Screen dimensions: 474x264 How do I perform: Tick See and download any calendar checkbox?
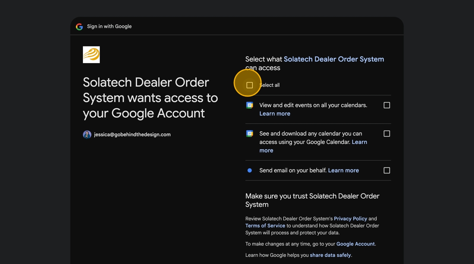coord(387,134)
